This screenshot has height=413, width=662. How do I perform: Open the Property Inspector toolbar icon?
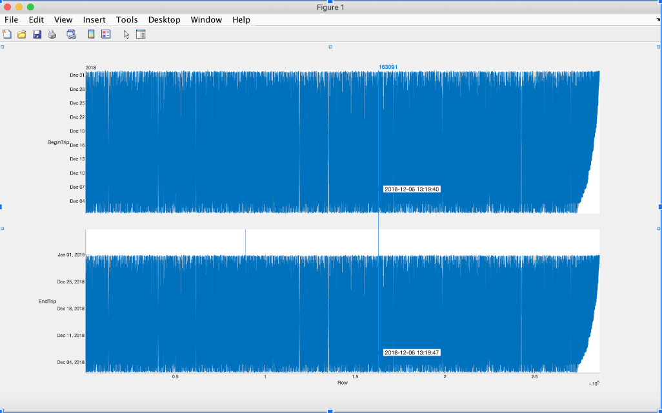[141, 34]
